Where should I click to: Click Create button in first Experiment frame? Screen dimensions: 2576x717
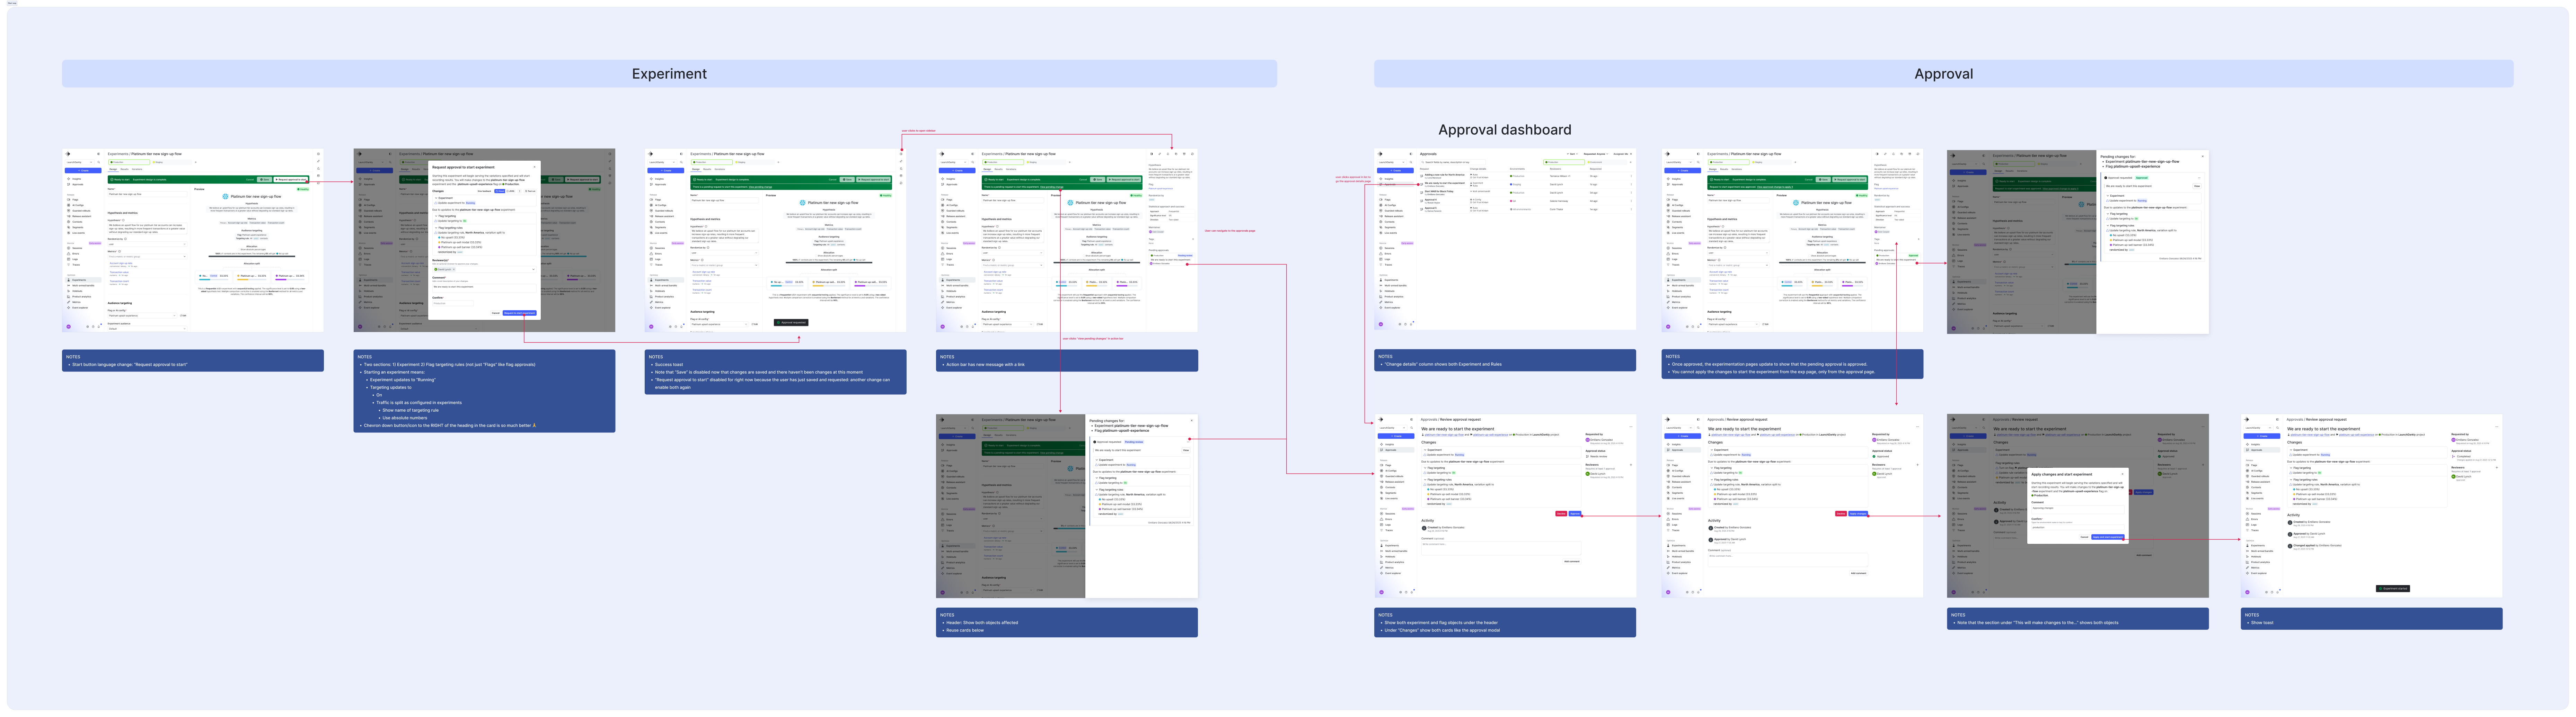83,171
